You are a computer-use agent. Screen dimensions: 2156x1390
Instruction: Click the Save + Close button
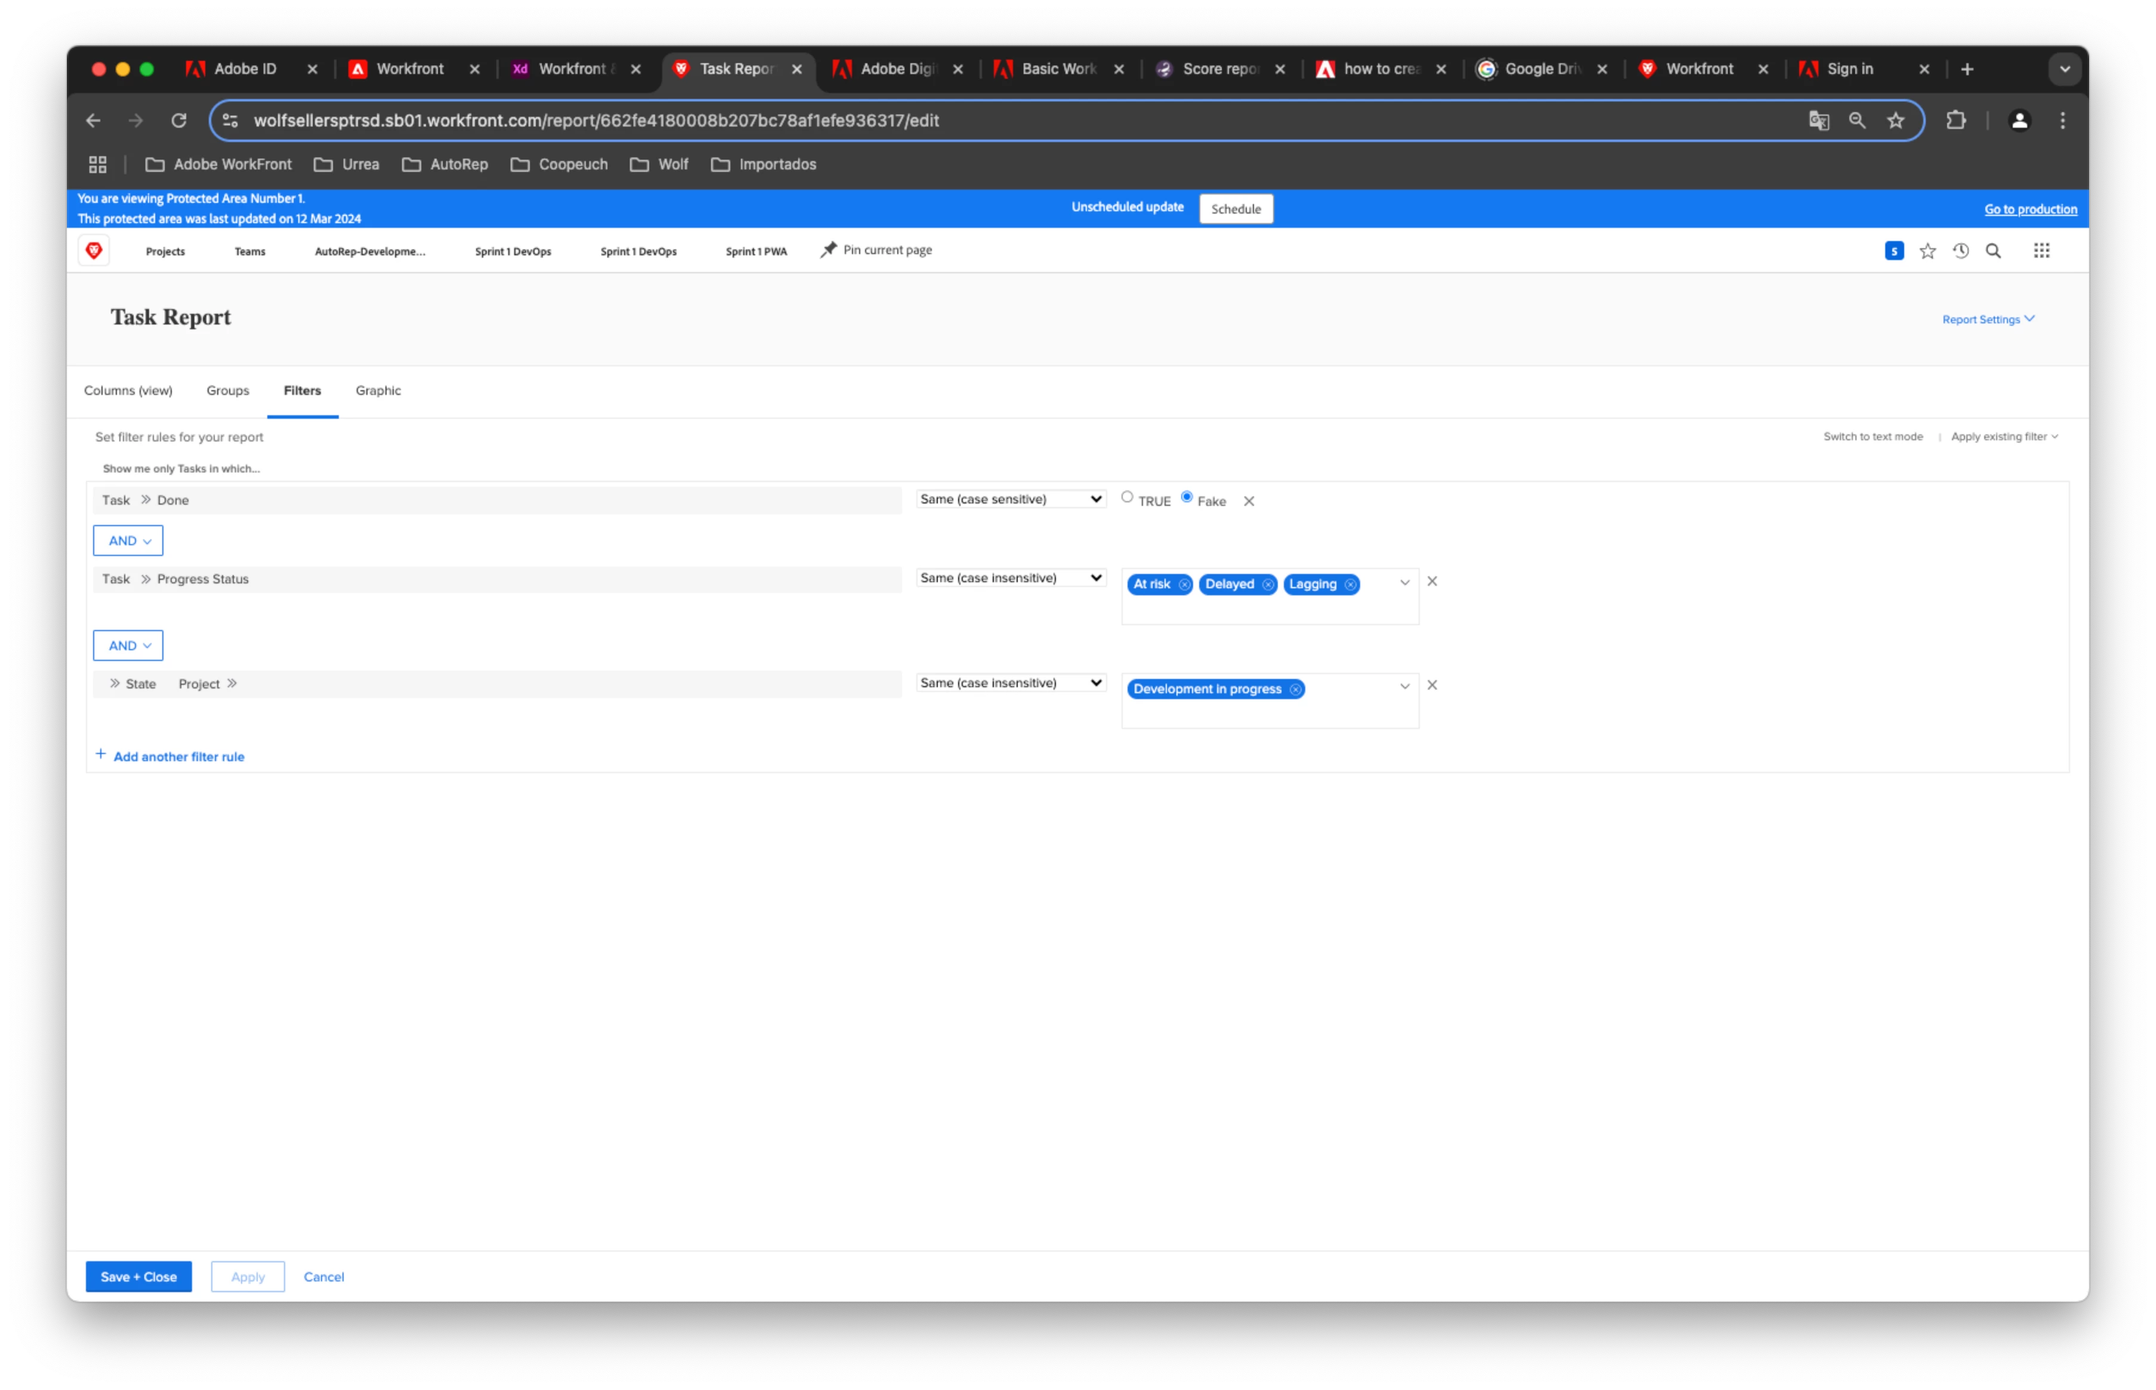(x=139, y=1276)
